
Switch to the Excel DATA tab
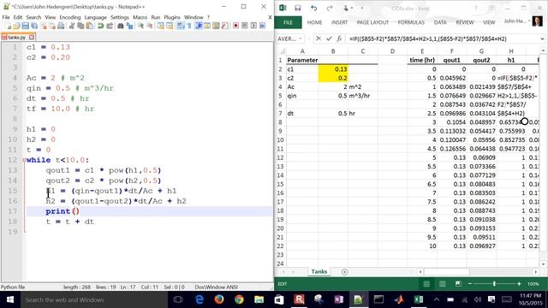click(440, 22)
